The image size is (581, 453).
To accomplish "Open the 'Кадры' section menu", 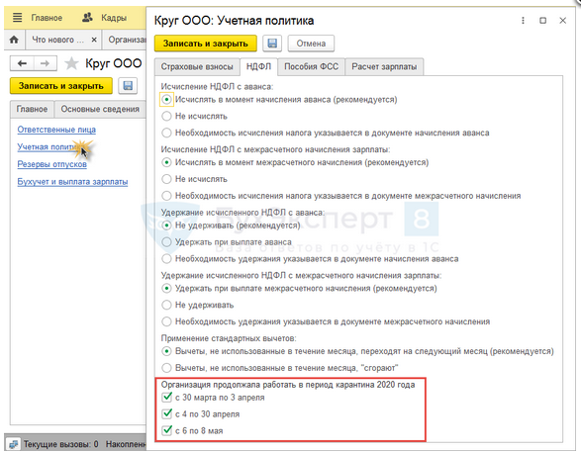I will 105,18.
